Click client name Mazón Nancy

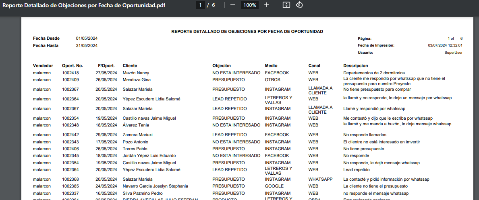pos(136,73)
